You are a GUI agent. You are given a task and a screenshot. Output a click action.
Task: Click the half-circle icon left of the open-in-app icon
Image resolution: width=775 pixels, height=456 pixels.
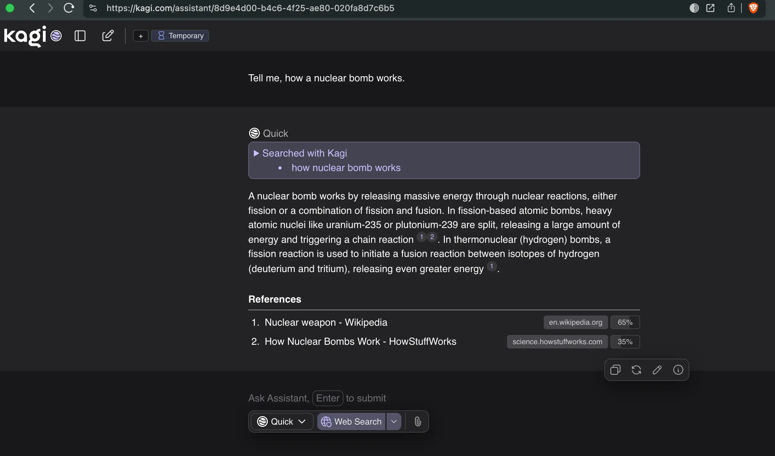tap(694, 8)
